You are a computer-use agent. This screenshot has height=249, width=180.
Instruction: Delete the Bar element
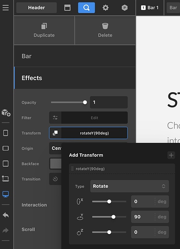pos(105,30)
